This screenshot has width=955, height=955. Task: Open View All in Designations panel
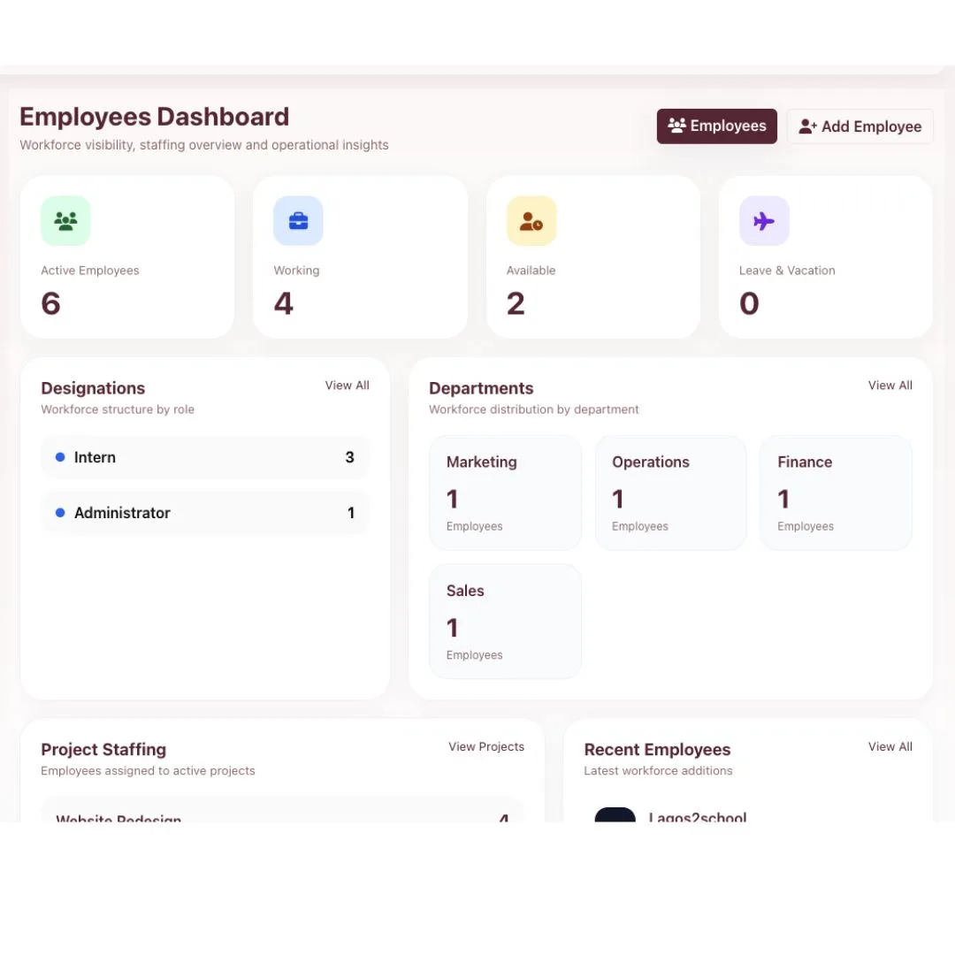pos(347,385)
